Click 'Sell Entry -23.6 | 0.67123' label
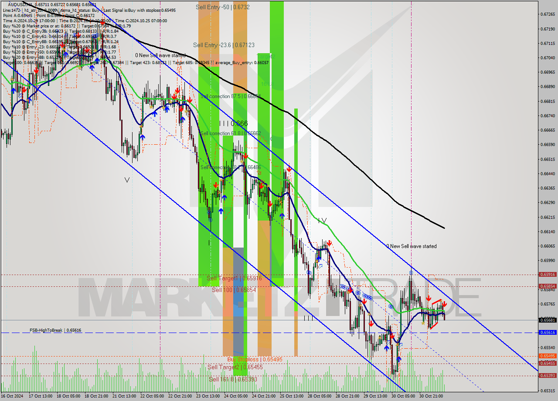This screenshot has height=401, width=558. [224, 45]
